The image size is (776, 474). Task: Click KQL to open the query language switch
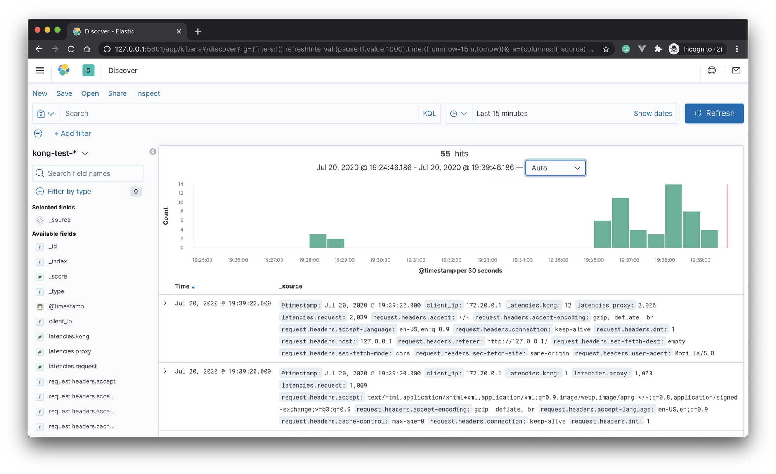pos(430,113)
